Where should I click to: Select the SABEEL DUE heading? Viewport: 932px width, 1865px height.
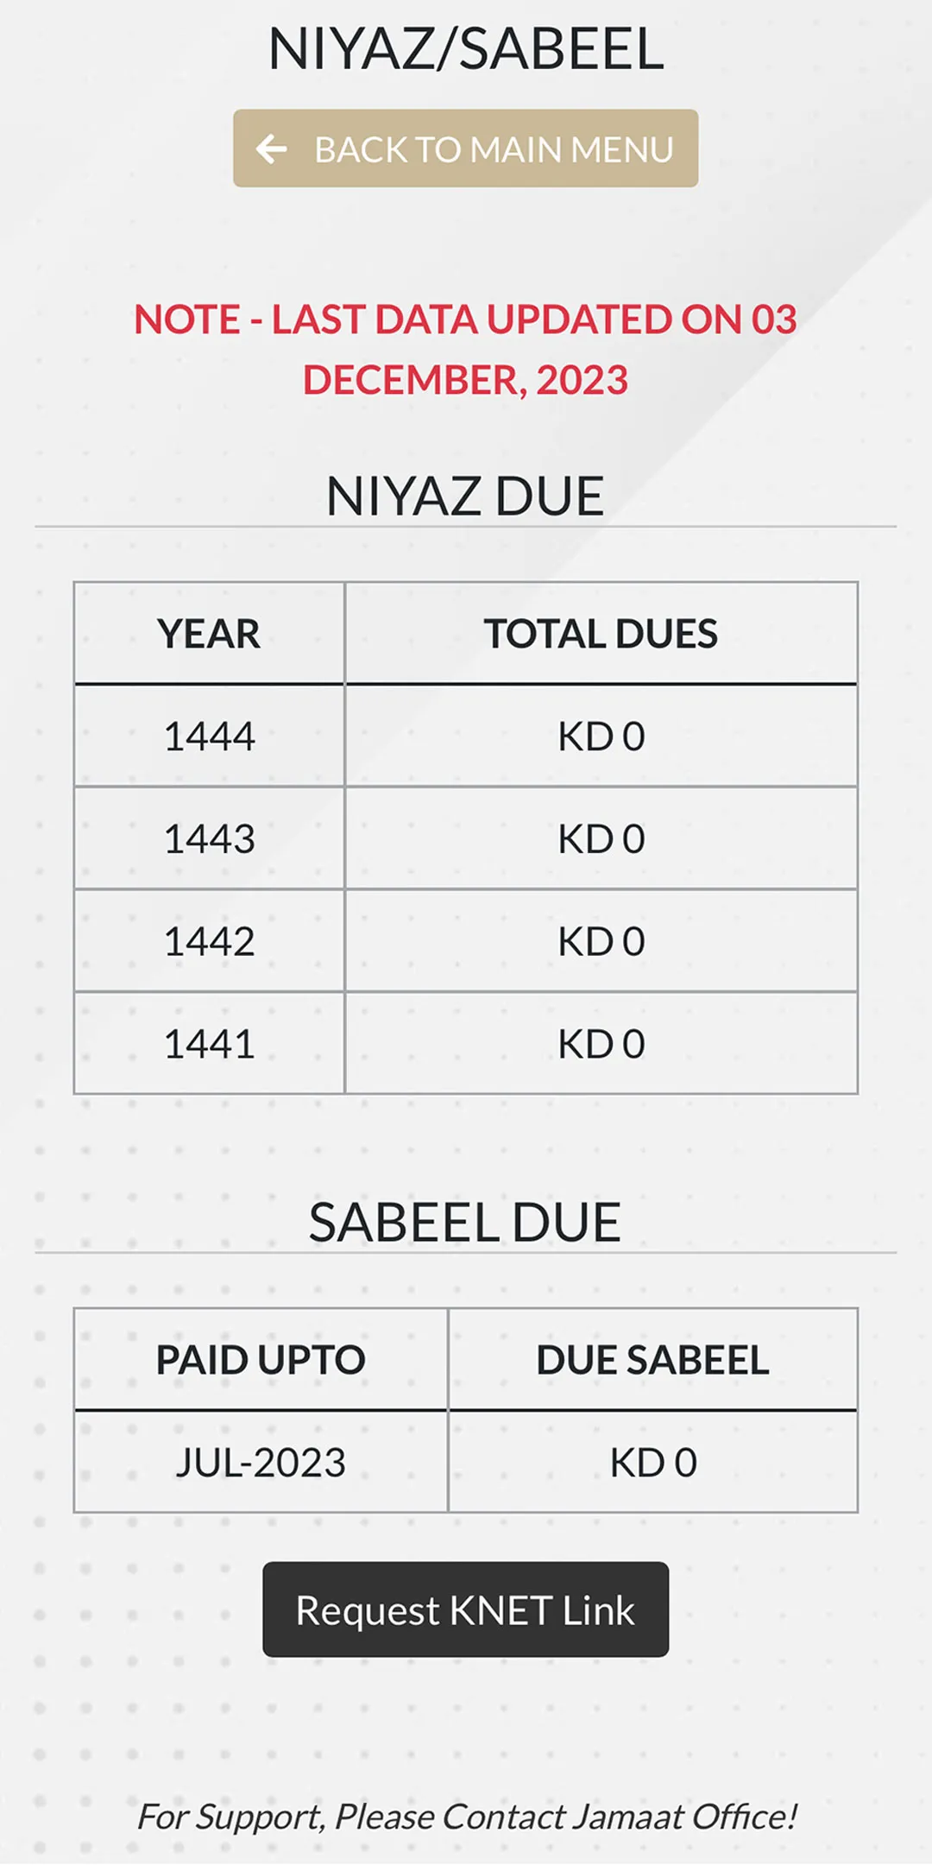(x=465, y=1223)
